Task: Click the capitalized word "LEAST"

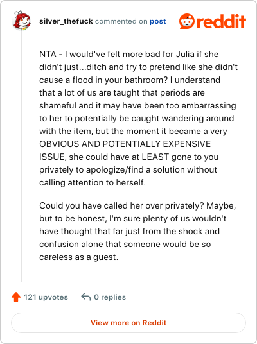Action: click(155, 157)
